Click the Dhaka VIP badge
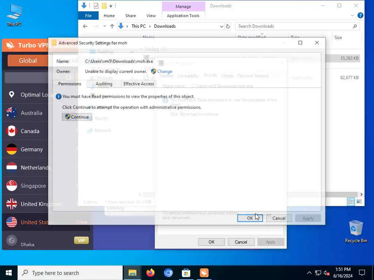374x280 pixels. pos(81,241)
